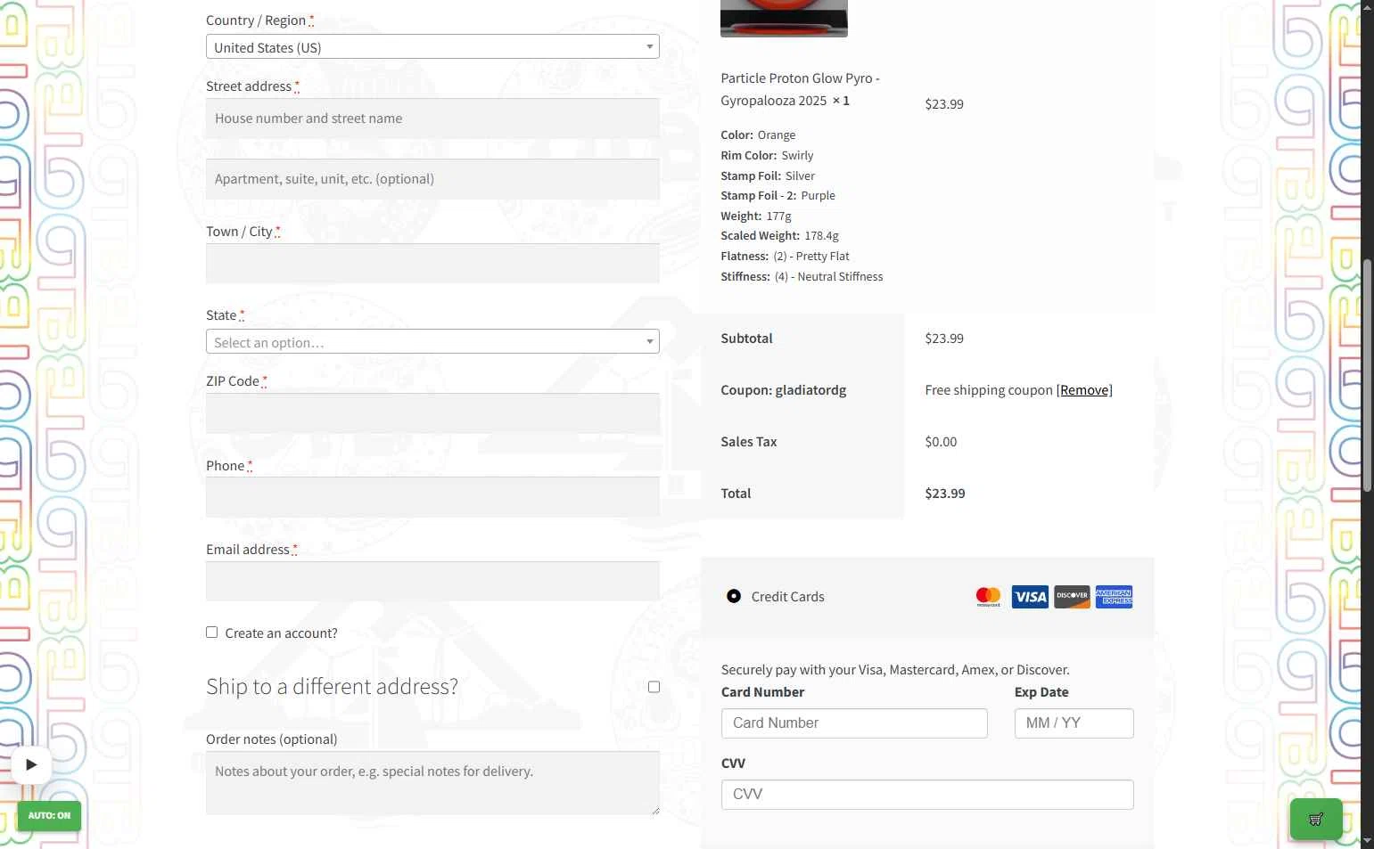Screen dimensions: 1374x849
Task: Remove the gladiatordg coupon
Action: [x=1084, y=390]
